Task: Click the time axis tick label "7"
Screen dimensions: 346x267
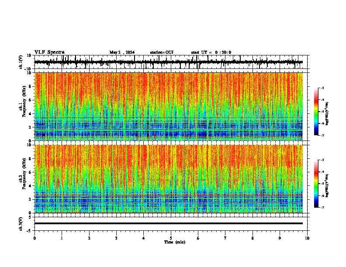Action: 225,238
